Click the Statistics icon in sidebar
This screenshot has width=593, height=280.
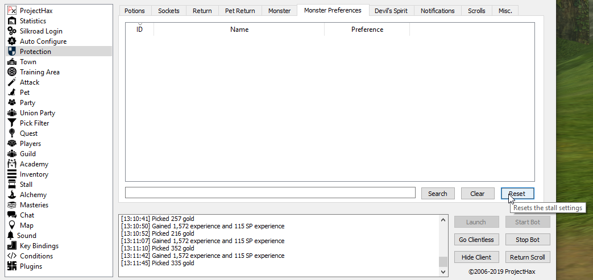(11, 21)
